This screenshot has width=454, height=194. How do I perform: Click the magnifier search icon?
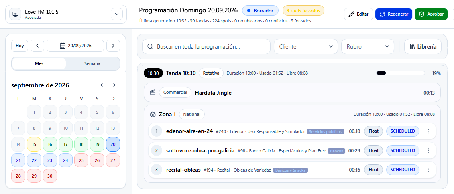click(150, 46)
